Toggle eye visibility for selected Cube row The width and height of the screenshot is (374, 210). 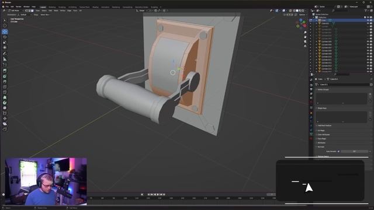tap(368, 20)
